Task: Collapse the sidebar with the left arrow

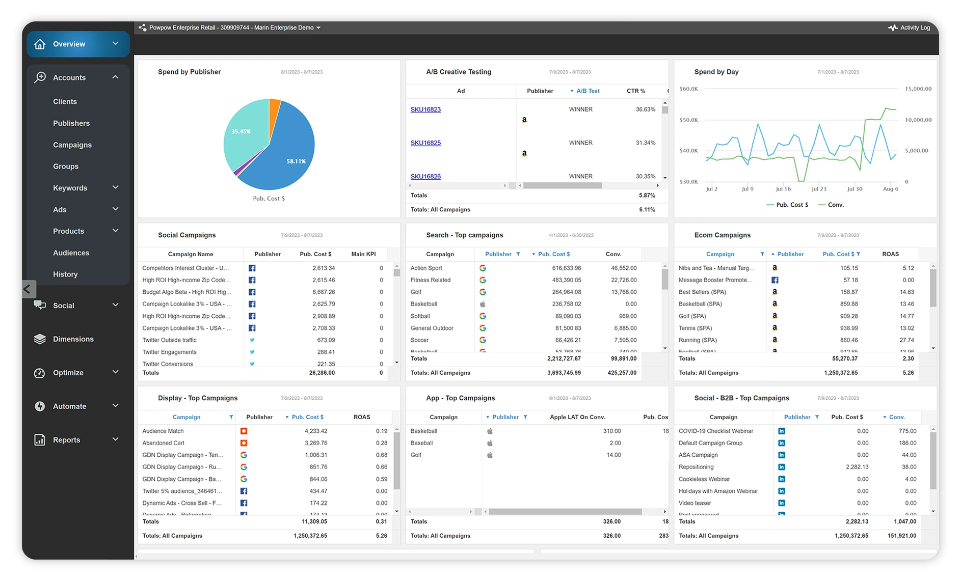Action: click(x=29, y=289)
